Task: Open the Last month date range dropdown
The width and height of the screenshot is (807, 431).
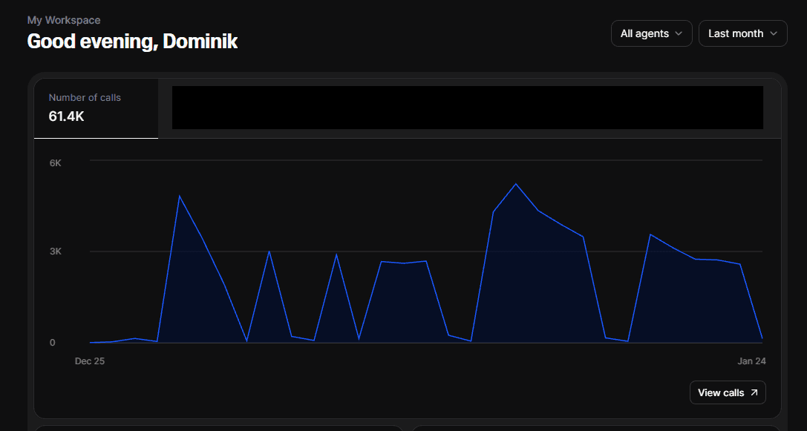Action: [x=742, y=33]
